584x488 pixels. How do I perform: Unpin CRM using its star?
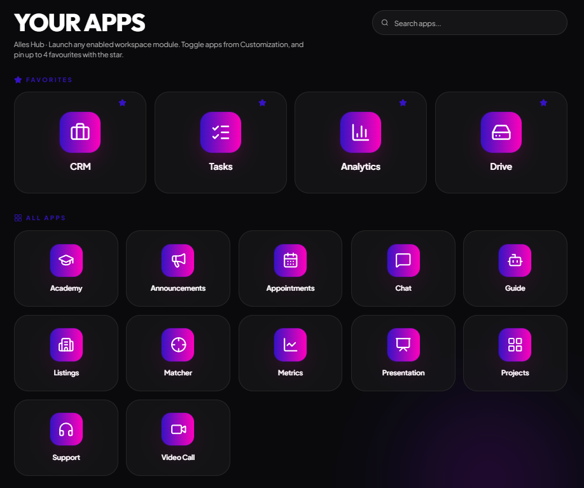point(122,103)
